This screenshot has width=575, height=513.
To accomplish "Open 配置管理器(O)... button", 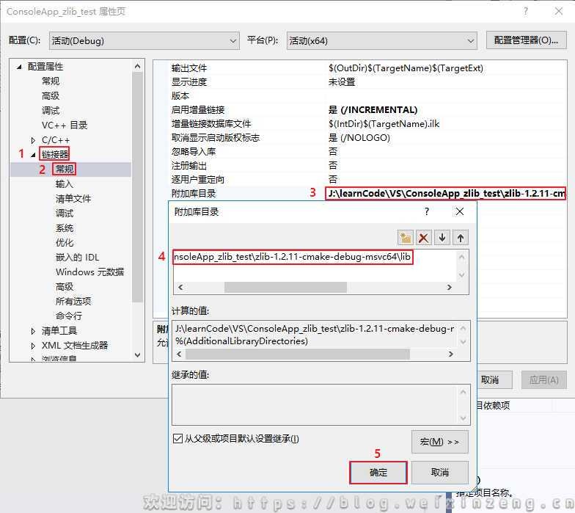I will pos(526,40).
